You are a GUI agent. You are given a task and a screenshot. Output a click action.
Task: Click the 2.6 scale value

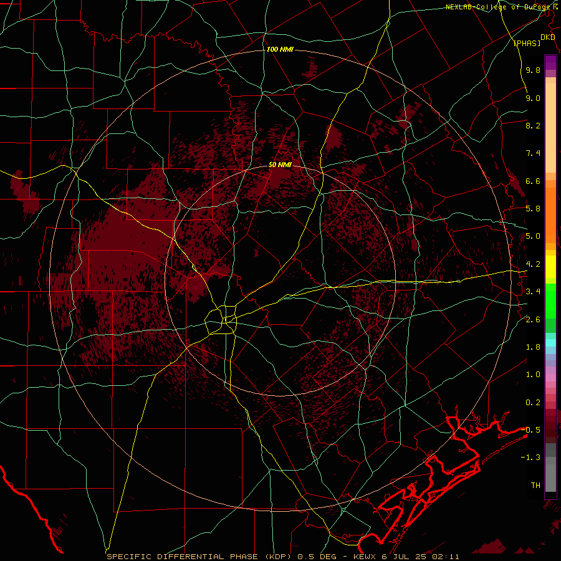click(533, 319)
